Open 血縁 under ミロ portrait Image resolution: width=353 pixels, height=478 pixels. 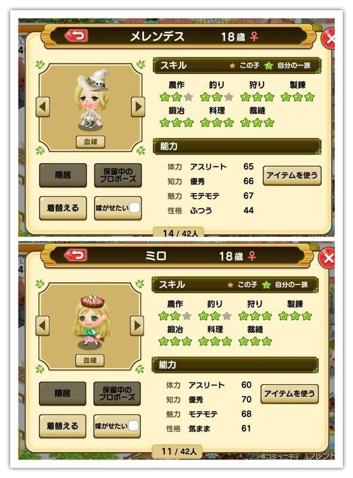pyautogui.click(x=90, y=360)
